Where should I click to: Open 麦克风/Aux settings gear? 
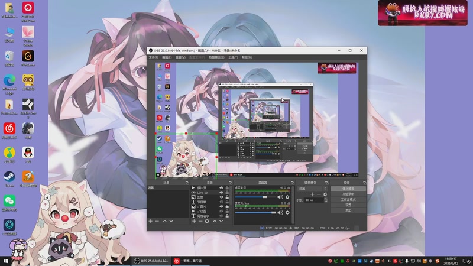(287, 213)
